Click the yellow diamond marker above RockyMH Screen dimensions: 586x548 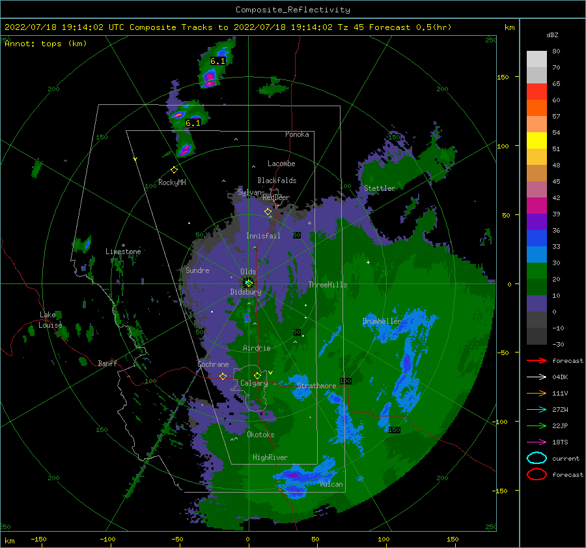tap(174, 170)
